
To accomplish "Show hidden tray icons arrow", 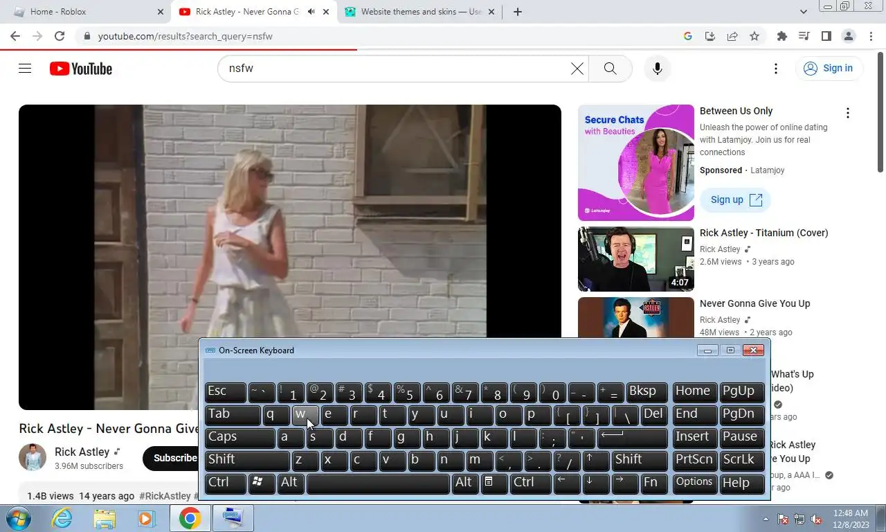I will (766, 519).
